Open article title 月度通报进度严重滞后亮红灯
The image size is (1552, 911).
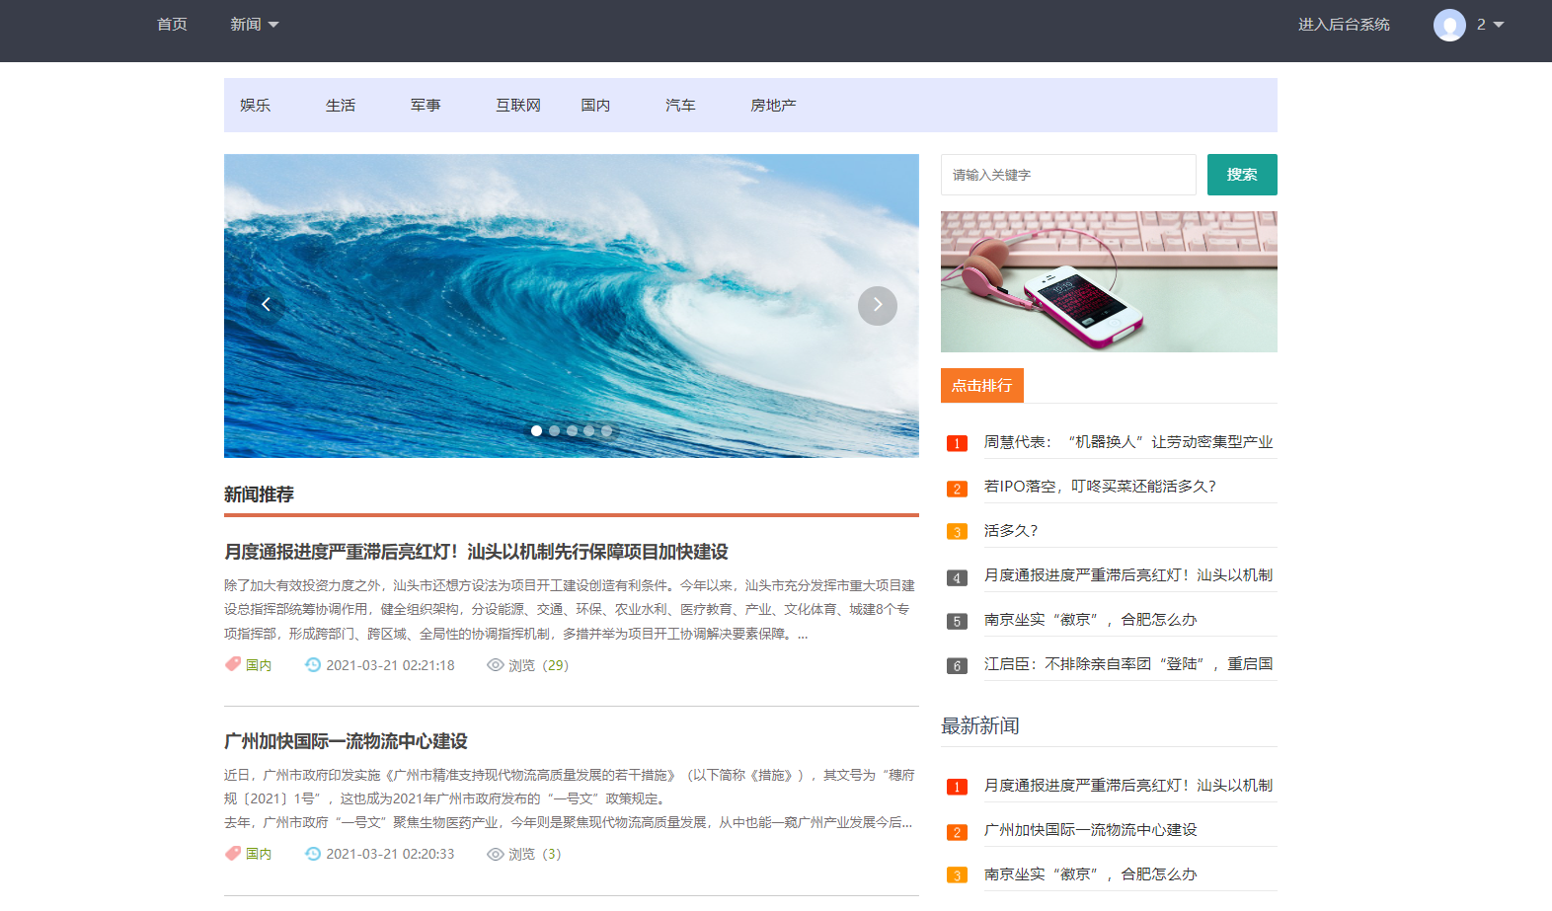click(x=476, y=552)
